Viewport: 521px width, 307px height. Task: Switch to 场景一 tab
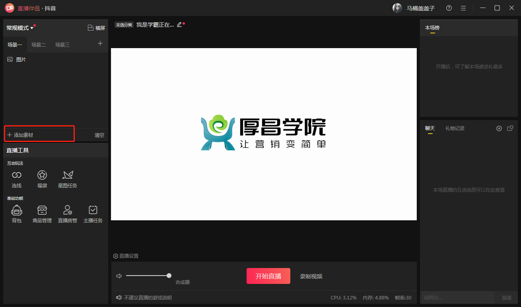pyautogui.click(x=15, y=45)
